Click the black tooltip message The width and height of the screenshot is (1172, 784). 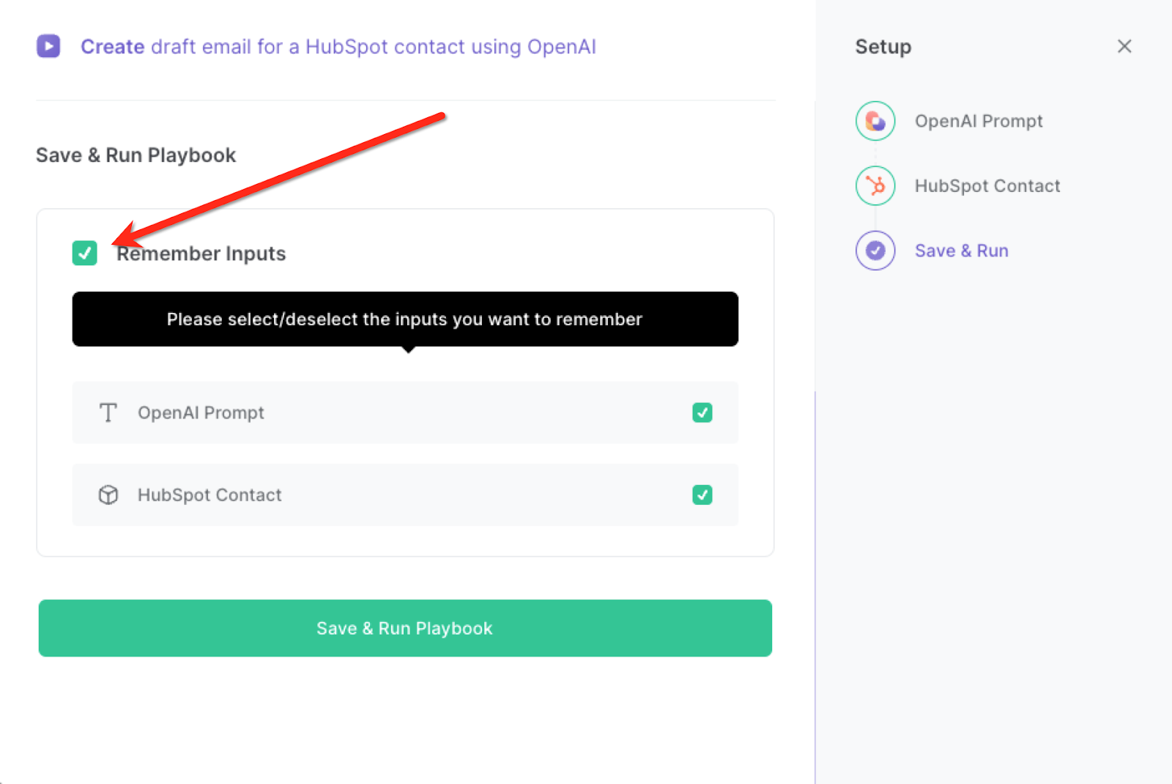point(404,319)
